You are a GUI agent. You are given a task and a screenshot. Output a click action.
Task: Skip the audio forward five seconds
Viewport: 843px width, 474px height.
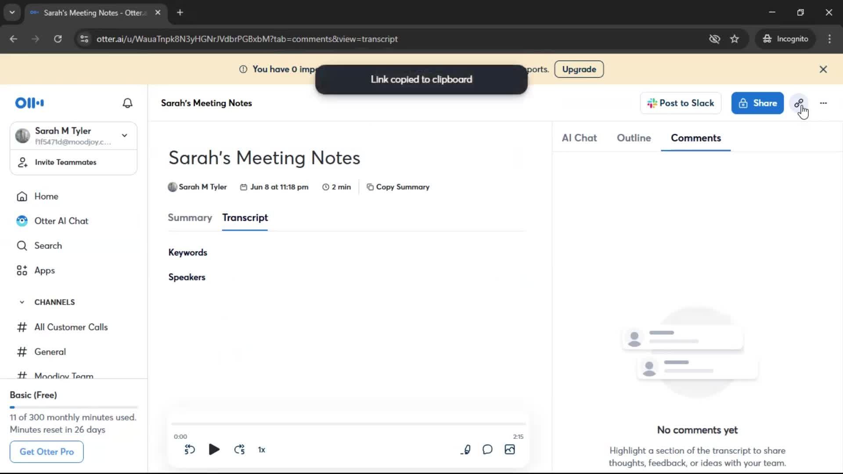239,449
